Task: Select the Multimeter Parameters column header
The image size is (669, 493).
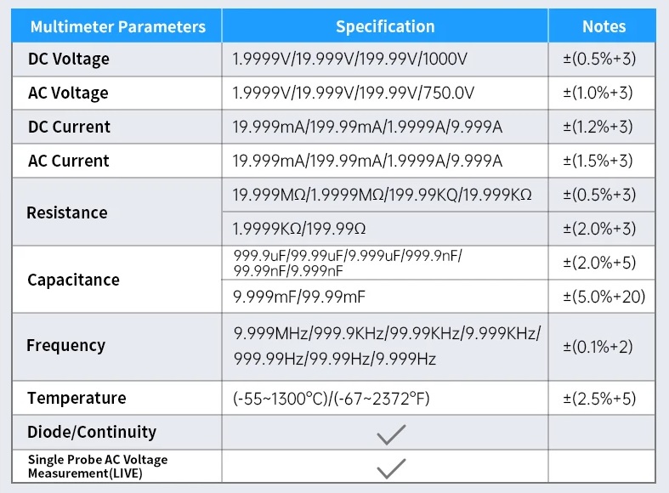Action: coord(118,26)
